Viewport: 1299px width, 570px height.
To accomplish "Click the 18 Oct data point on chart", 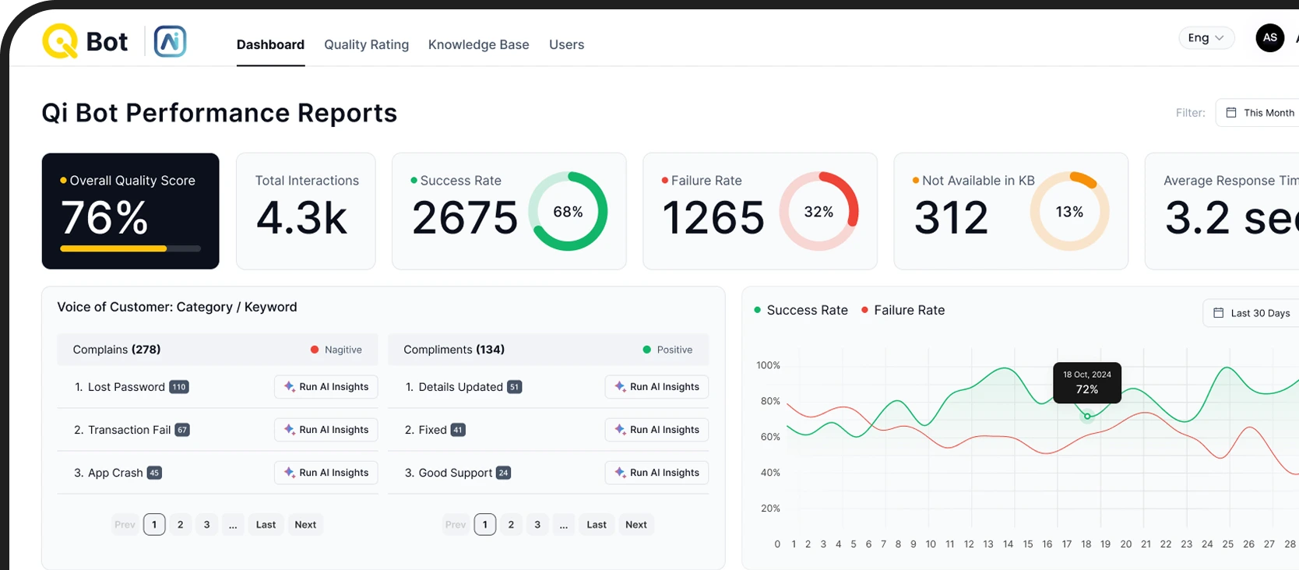I will (x=1087, y=417).
